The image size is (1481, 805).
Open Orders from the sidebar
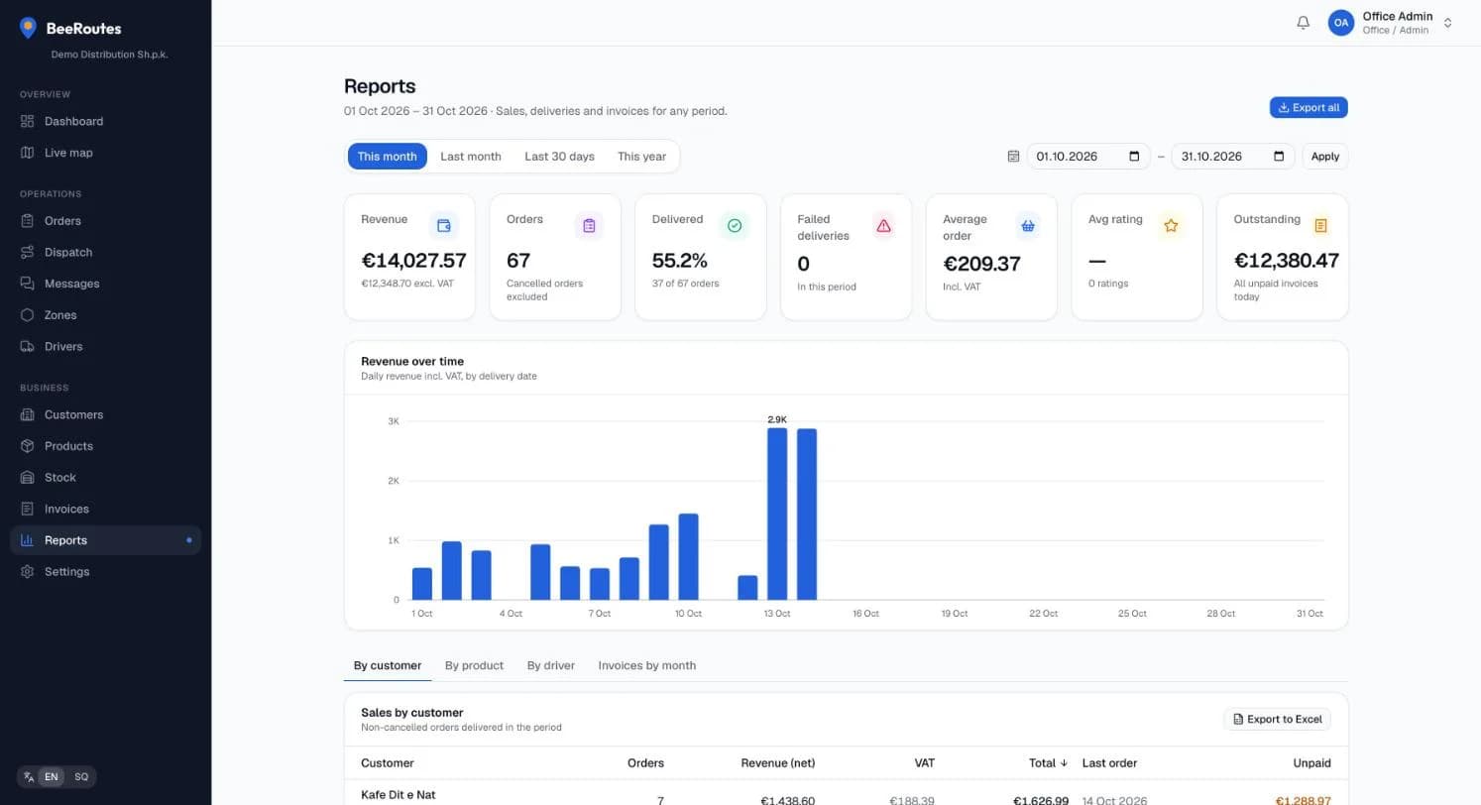(x=105, y=221)
